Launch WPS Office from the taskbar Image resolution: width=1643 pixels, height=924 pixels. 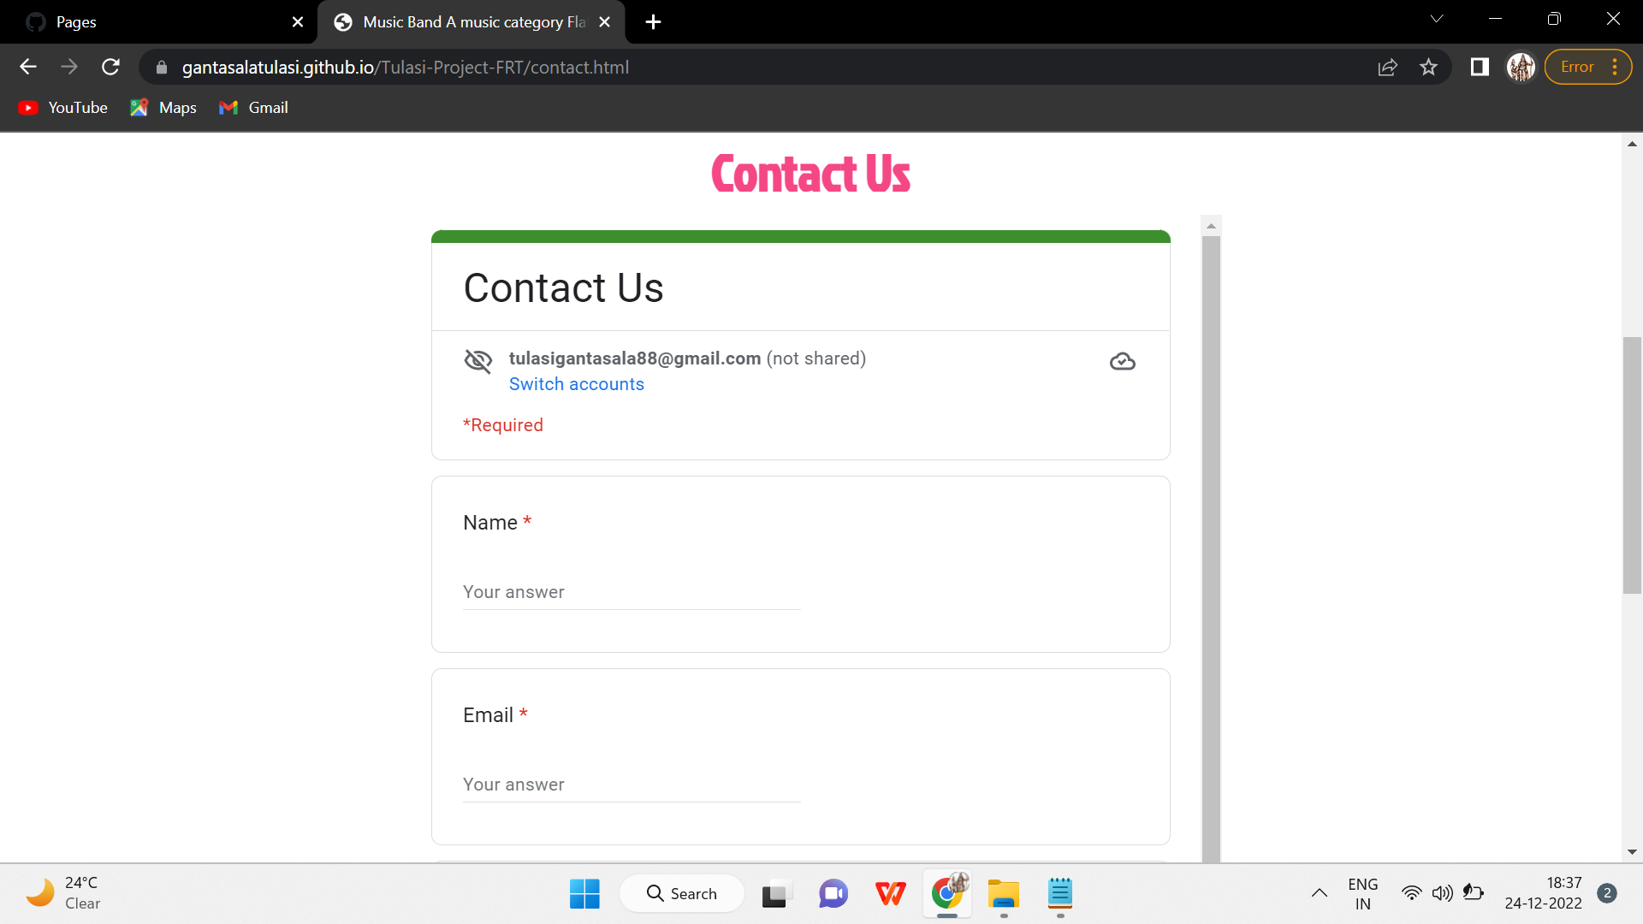click(890, 892)
